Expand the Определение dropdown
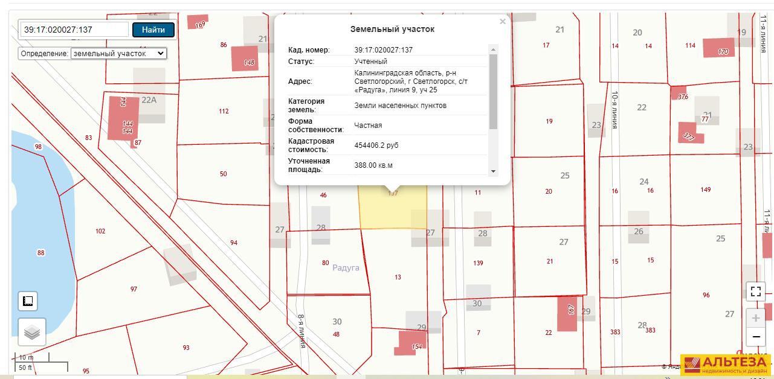774x379 pixels. [118, 54]
